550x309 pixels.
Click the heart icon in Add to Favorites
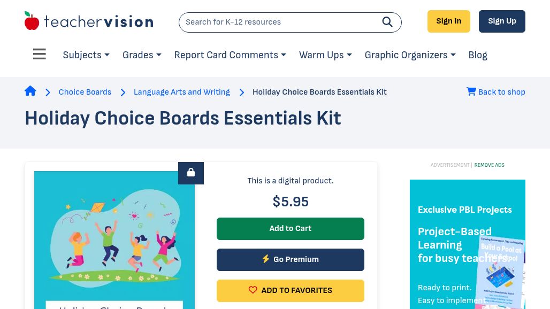click(253, 290)
